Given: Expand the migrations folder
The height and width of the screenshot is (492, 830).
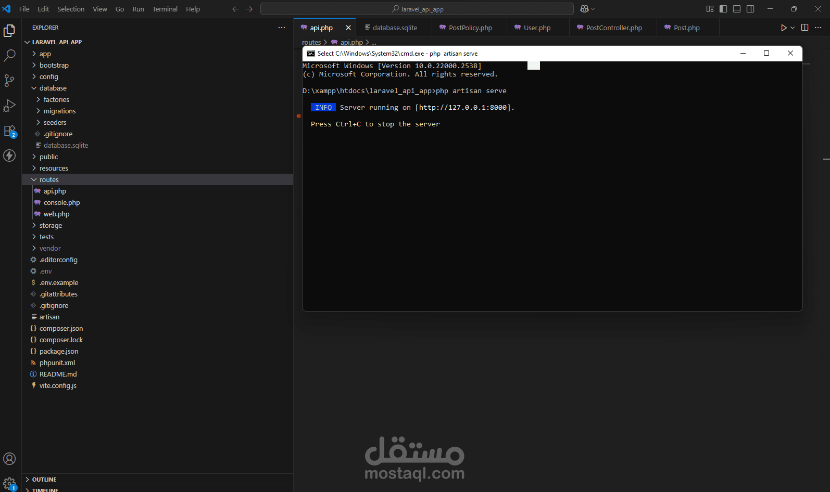Looking at the screenshot, I should pyautogui.click(x=59, y=111).
